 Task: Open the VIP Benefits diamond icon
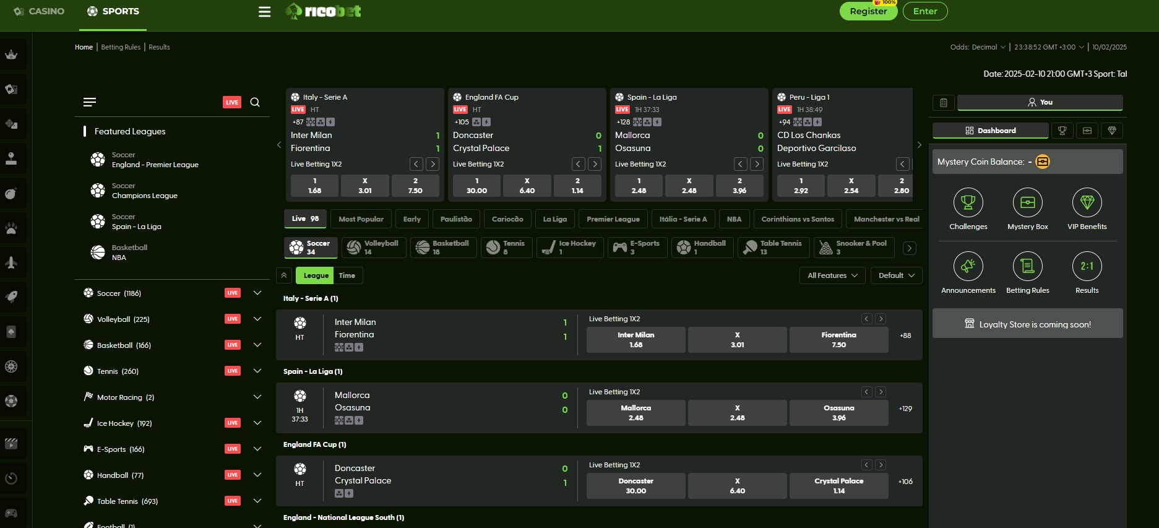[x=1087, y=202]
